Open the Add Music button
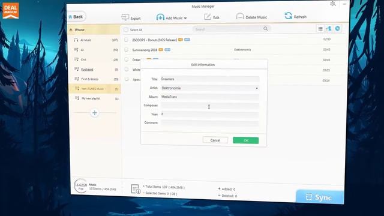This screenshot has height=216, width=384. click(171, 17)
